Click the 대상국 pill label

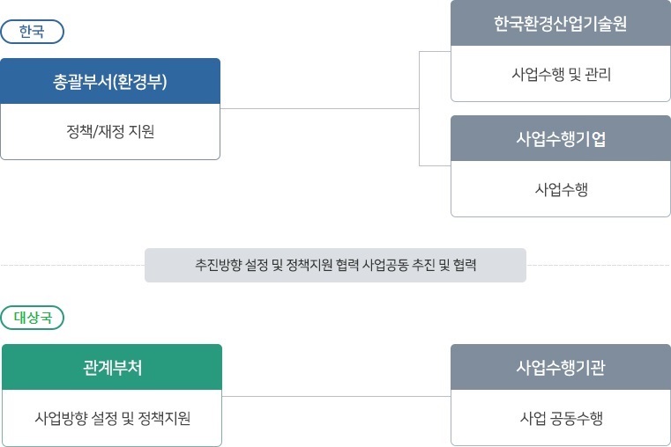click(x=32, y=318)
